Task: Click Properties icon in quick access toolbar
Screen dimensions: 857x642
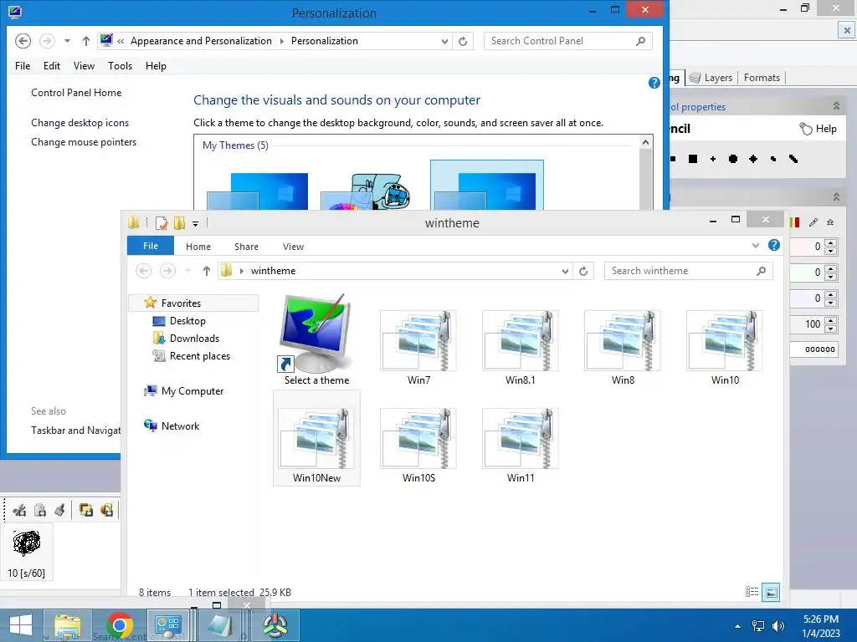Action: coord(162,222)
